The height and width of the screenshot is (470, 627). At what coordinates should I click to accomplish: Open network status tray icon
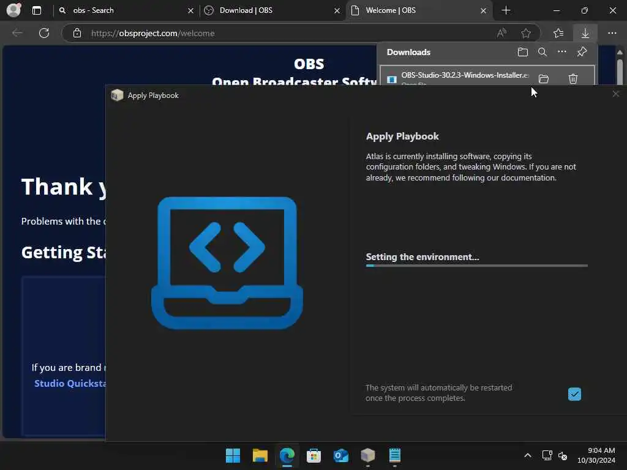pyautogui.click(x=547, y=455)
